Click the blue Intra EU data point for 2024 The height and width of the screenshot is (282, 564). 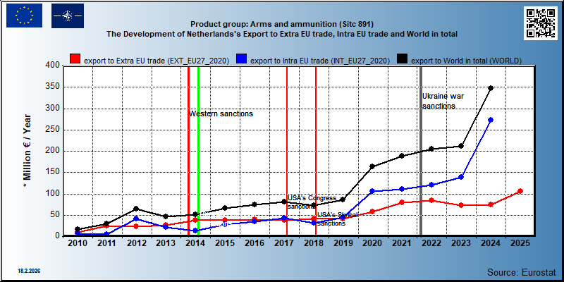(491, 120)
